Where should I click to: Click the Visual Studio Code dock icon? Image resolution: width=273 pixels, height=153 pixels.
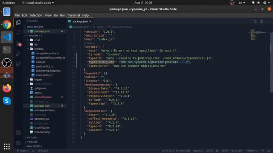[7, 37]
